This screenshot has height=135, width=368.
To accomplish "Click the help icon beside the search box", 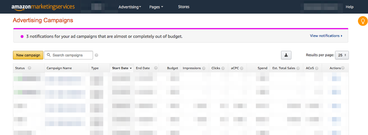I will (96, 56).
